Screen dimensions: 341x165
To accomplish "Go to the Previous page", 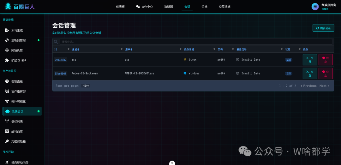I will [308, 86].
